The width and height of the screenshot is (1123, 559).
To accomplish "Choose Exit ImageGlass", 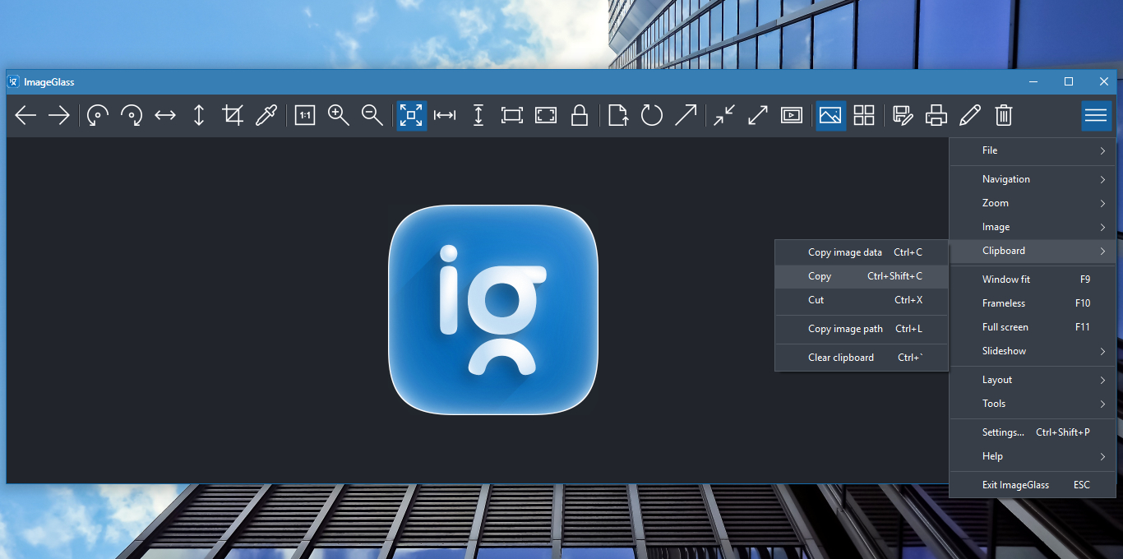I will 1033,485.
